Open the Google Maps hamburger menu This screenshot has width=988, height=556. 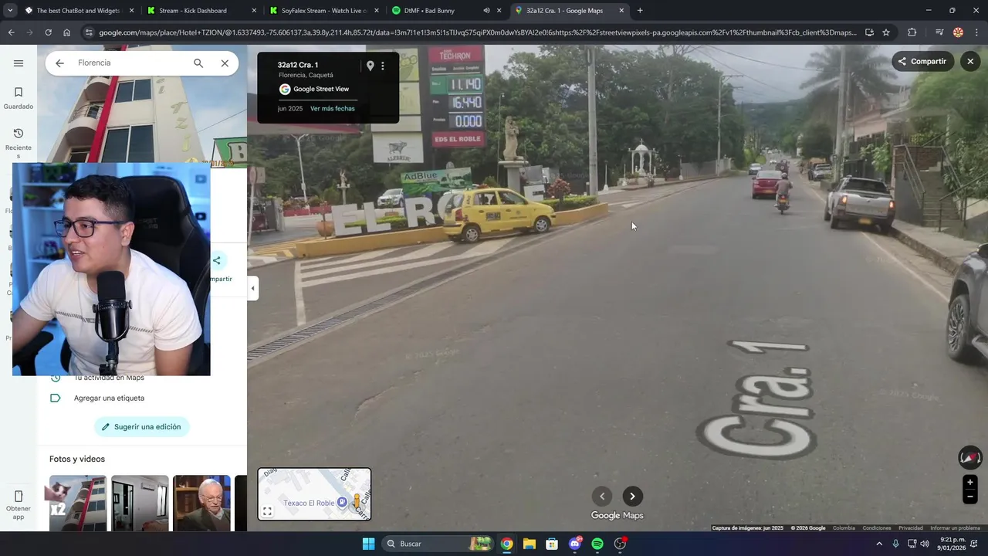point(19,63)
